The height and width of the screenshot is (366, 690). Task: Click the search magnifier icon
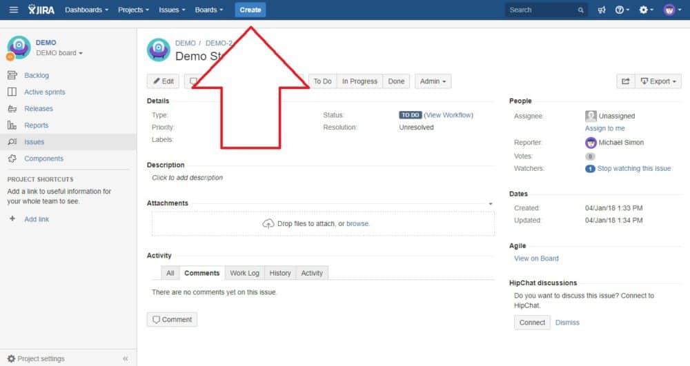coord(581,10)
